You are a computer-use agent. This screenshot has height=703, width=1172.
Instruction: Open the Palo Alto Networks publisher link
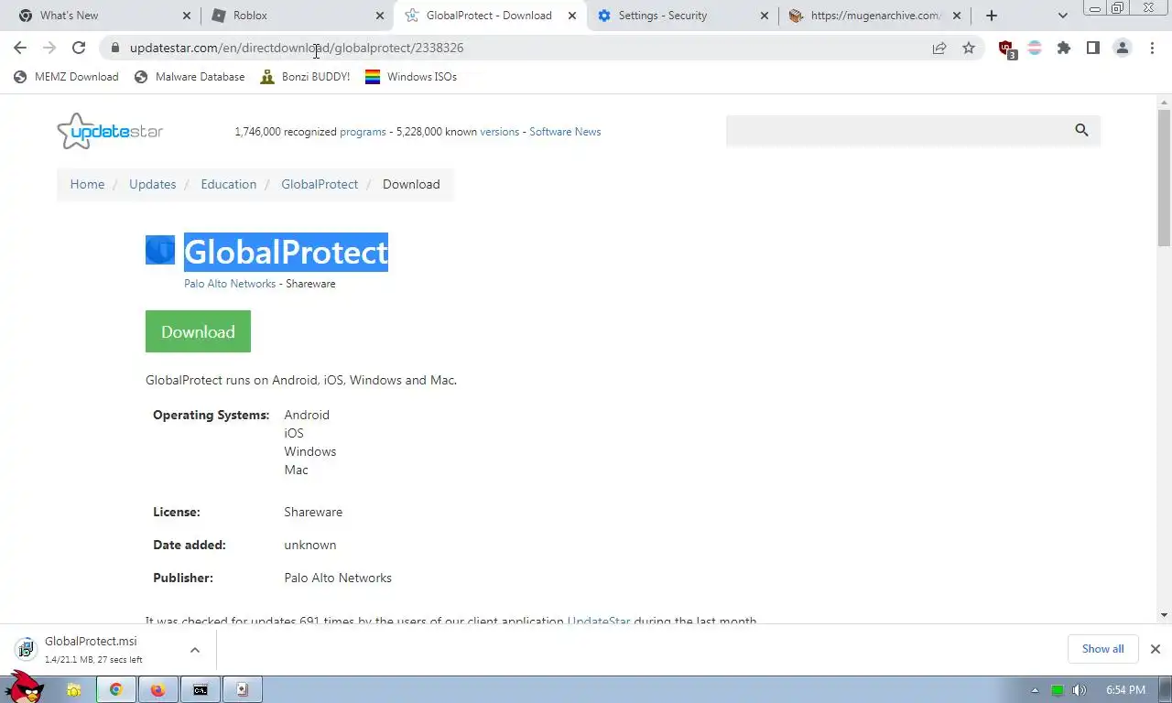pos(230,284)
